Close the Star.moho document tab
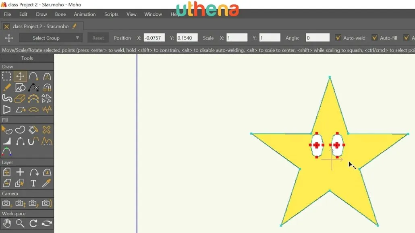Screen dimensions: 415x233 [6, 27]
